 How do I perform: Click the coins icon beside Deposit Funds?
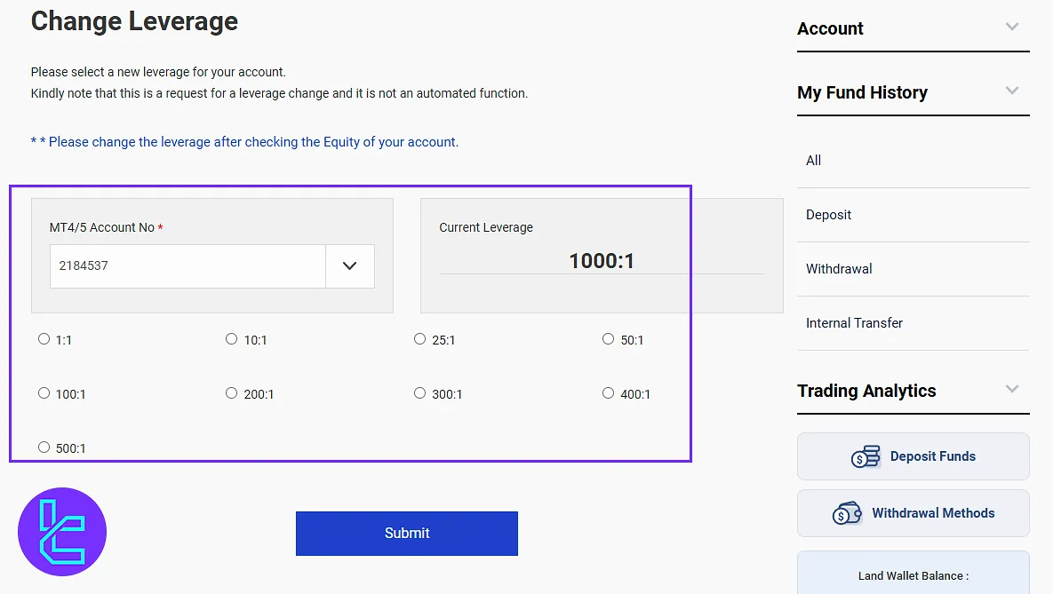865,456
